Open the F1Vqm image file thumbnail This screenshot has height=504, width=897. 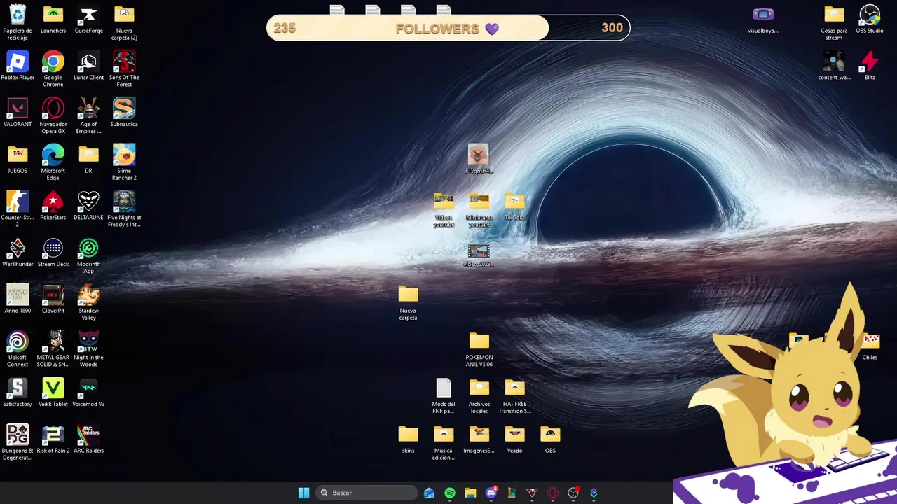pyautogui.click(x=479, y=155)
